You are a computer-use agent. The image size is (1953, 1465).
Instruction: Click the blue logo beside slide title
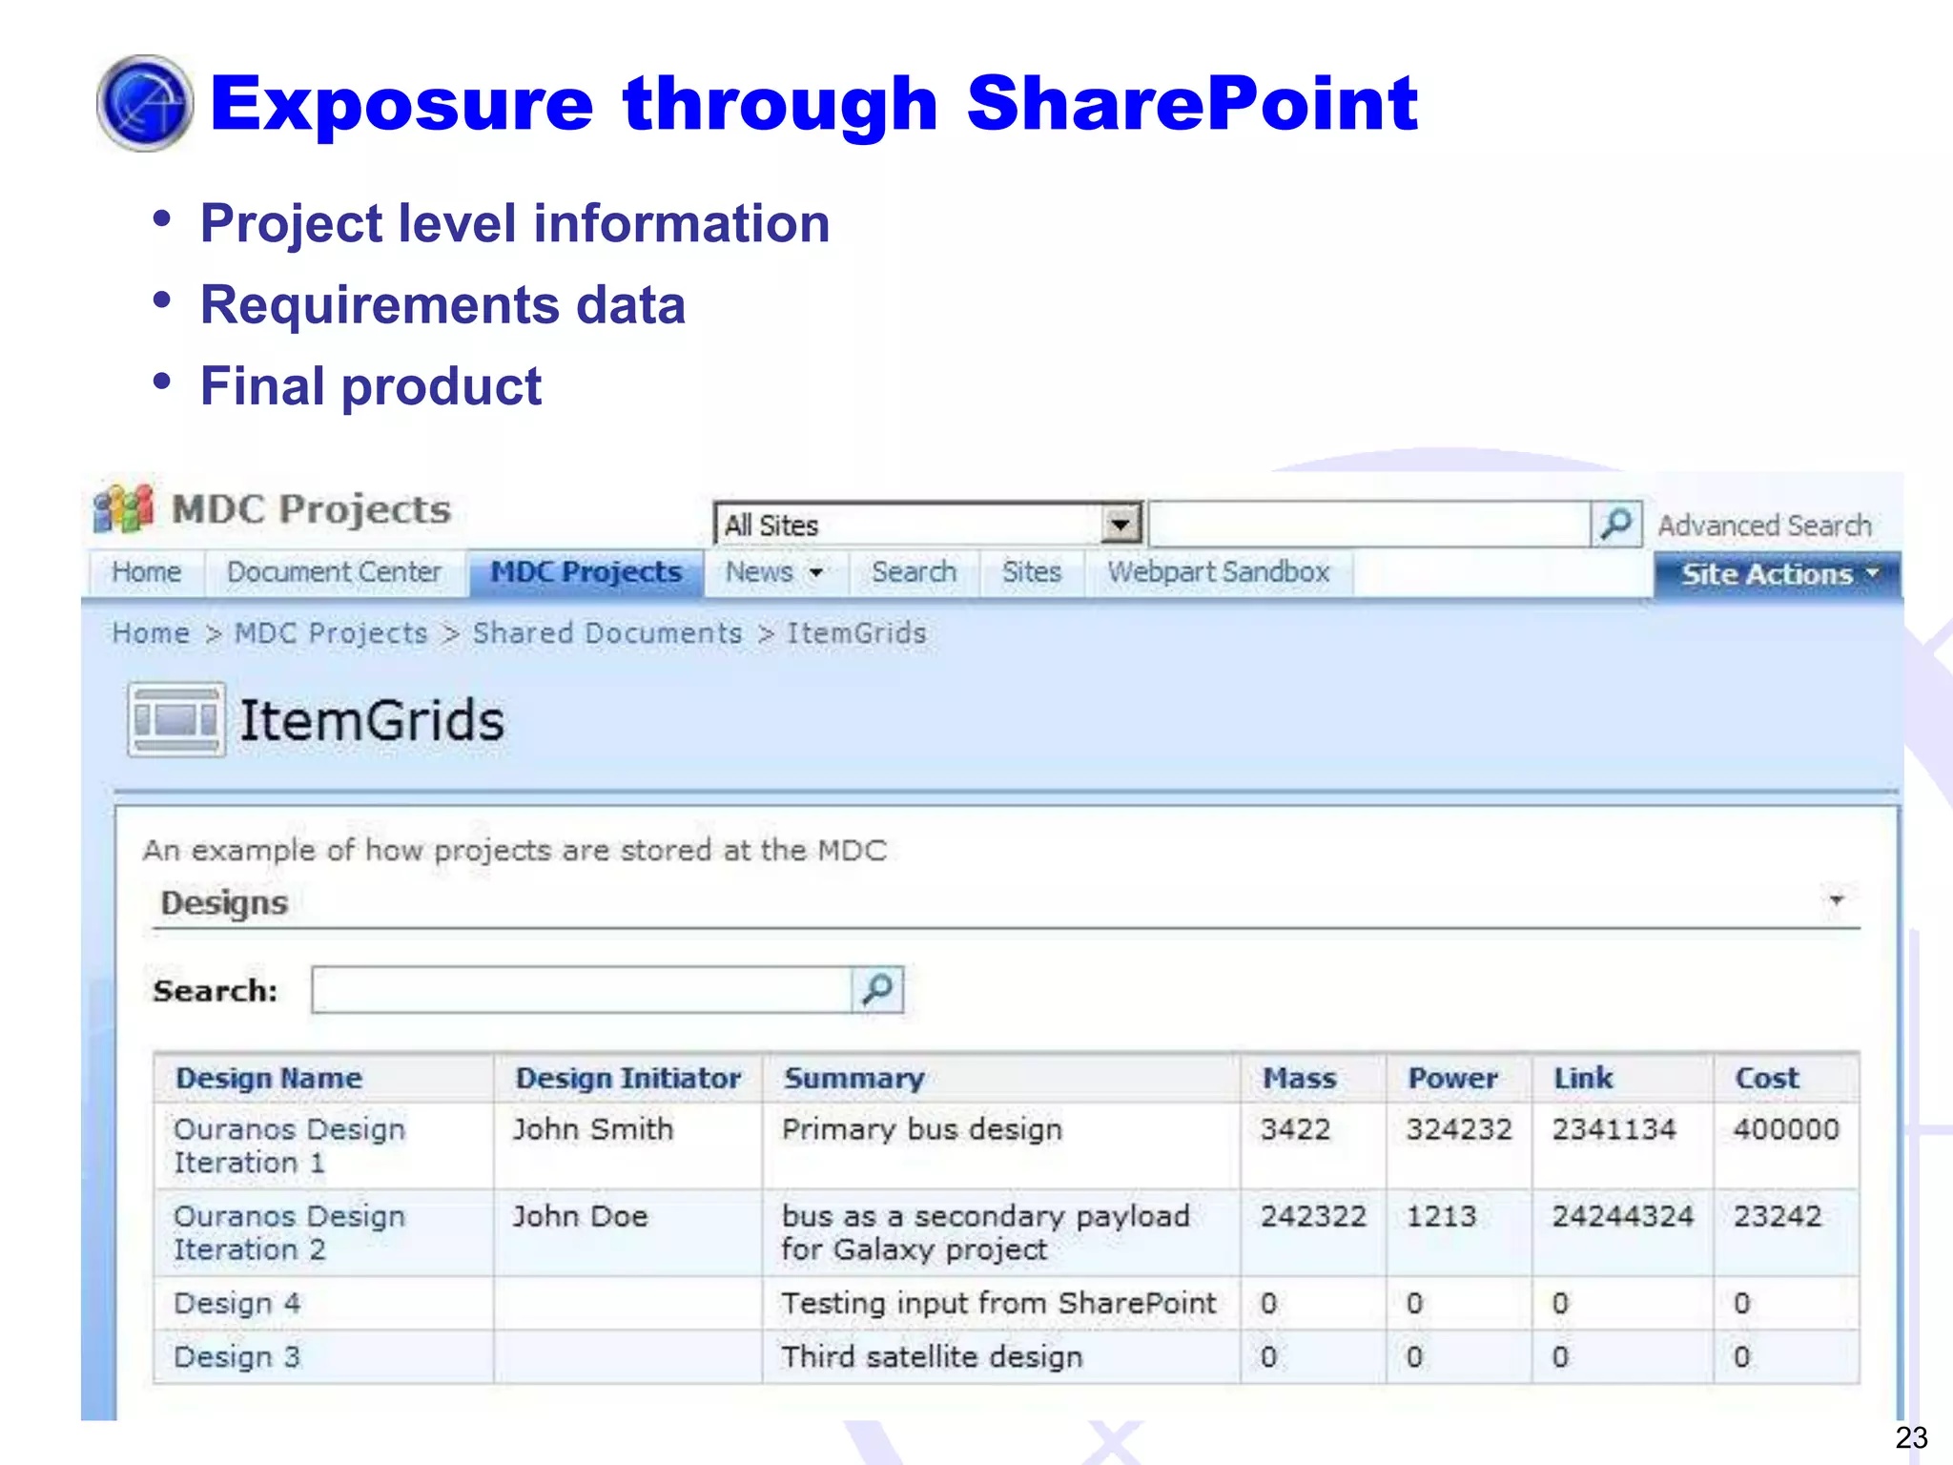pos(145,103)
